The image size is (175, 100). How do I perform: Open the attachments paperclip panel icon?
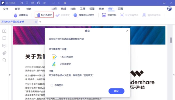[x=4, y=53]
